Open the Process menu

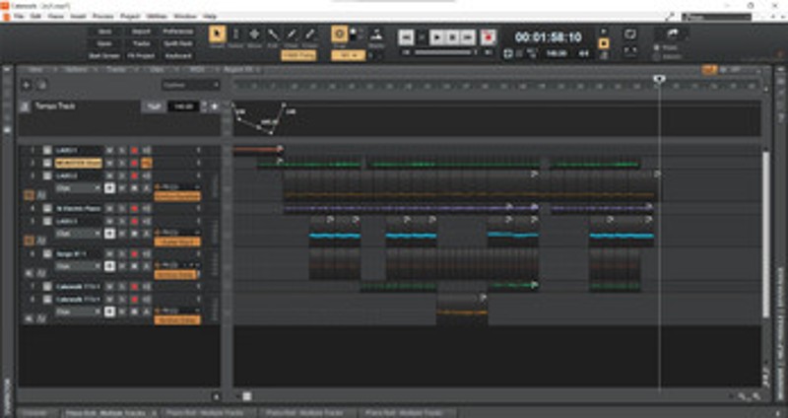click(x=103, y=17)
